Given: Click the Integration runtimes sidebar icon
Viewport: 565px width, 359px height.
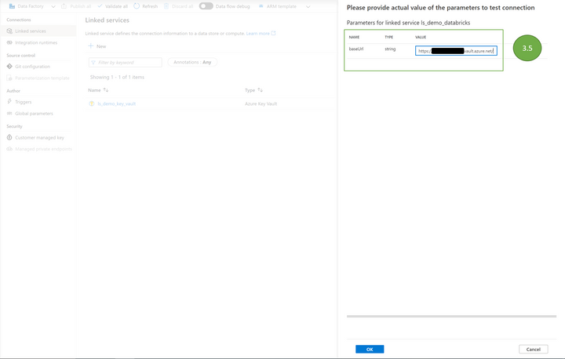Looking at the screenshot, I should [9, 42].
